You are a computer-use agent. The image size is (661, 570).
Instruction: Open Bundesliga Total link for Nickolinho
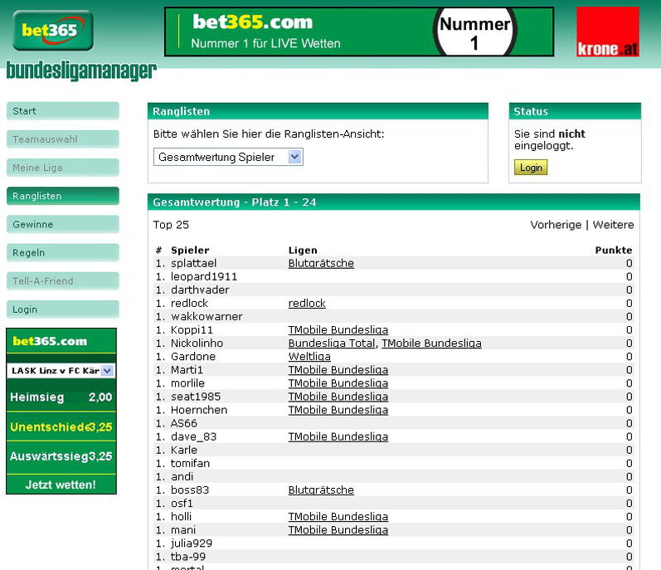click(332, 343)
